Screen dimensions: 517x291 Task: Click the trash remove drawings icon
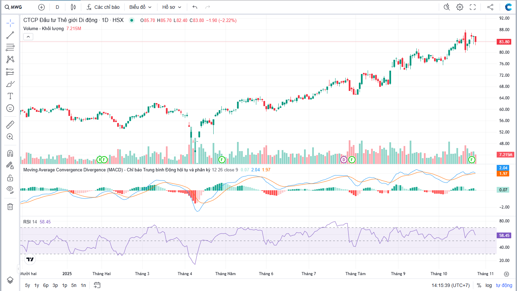pyautogui.click(x=10, y=207)
